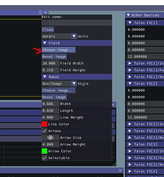Expand the Talon FX[1]/Fw arrow icon
The image size is (164, 177).
point(130,70)
